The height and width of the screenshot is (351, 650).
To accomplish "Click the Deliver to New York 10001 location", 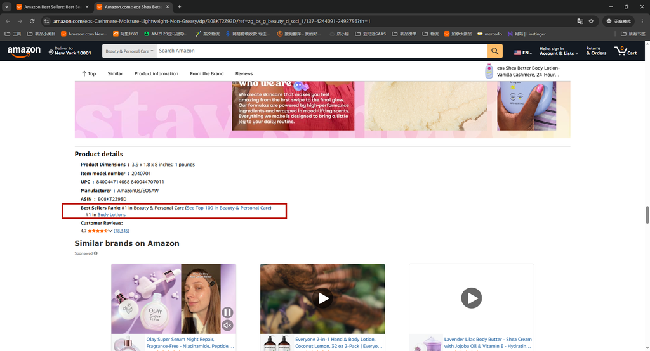I will [70, 51].
